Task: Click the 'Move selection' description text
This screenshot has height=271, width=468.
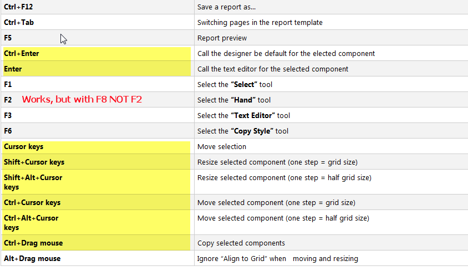Action: [x=222, y=146]
